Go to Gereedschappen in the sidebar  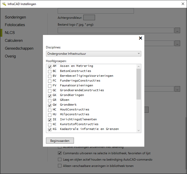tap(19, 48)
